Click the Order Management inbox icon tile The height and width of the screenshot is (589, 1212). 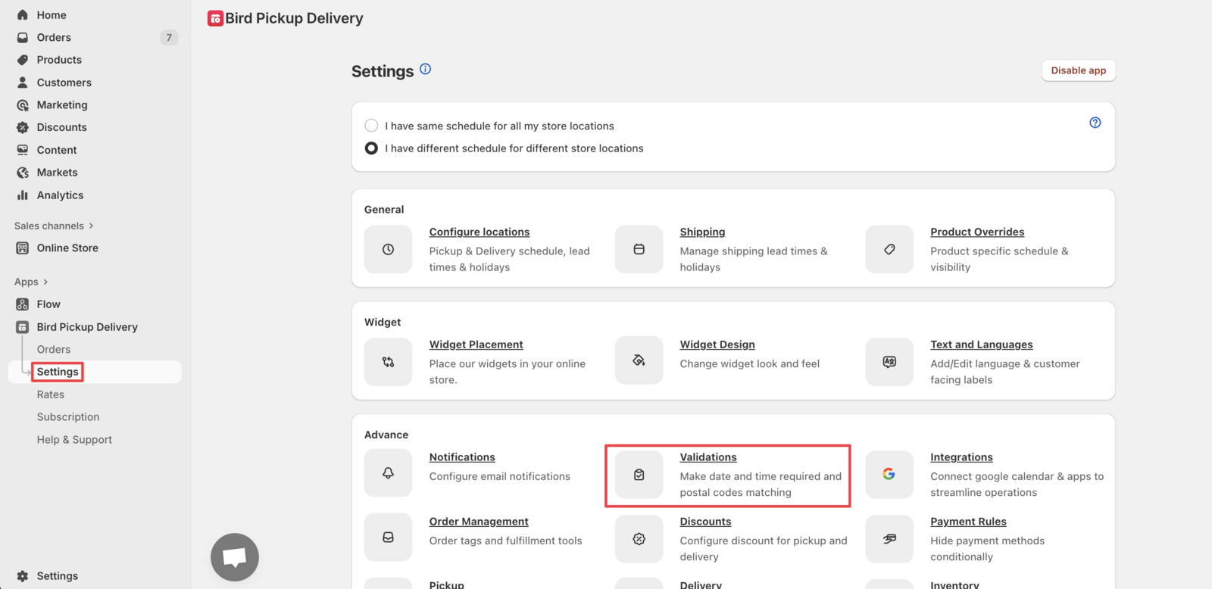tap(388, 538)
